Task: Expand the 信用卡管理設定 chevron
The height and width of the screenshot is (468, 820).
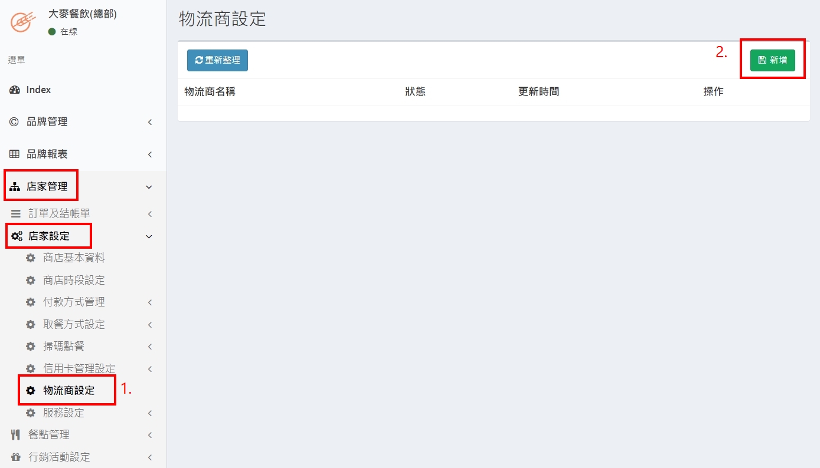Action: point(150,369)
